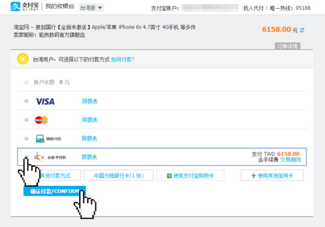The image size is (325, 227).
Task: Select the VISA payment radio button
Action: click(26, 101)
